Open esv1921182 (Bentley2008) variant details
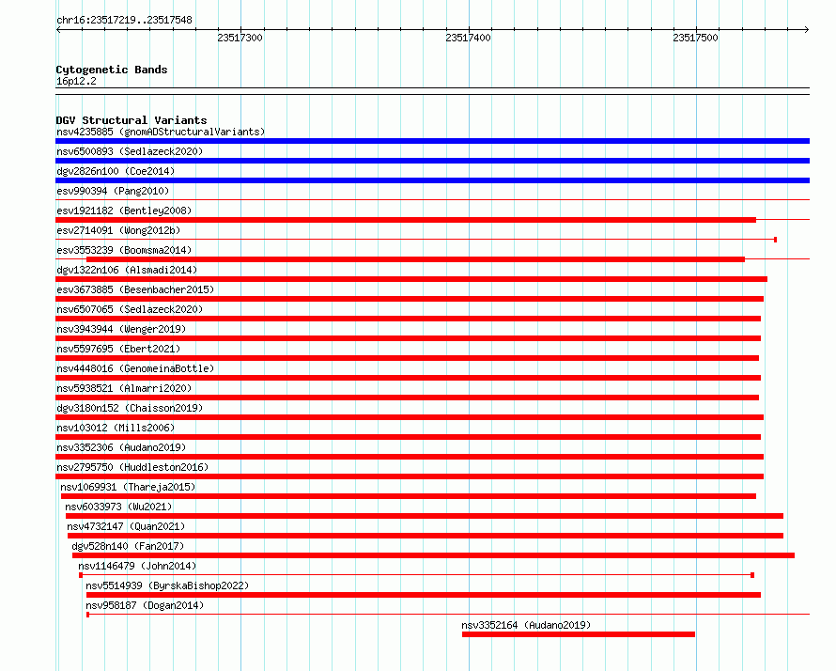 [124, 211]
